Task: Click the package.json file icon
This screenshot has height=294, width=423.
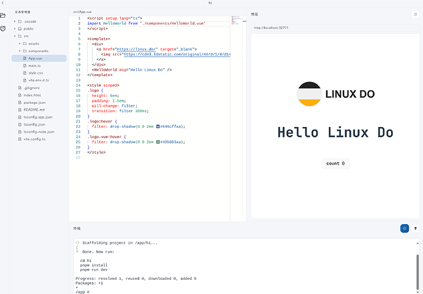Action: 20,103
